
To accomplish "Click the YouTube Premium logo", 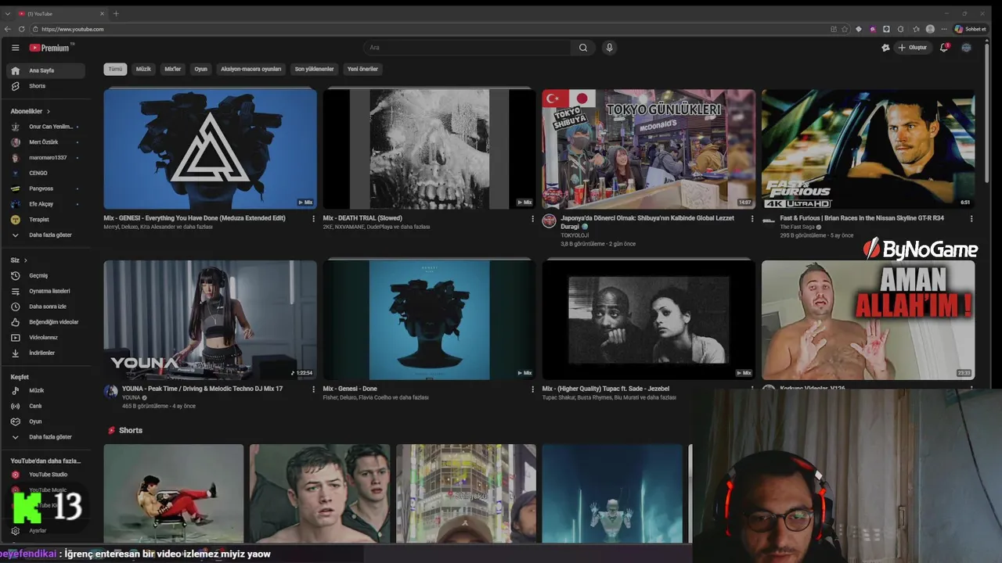I will 50,48.
